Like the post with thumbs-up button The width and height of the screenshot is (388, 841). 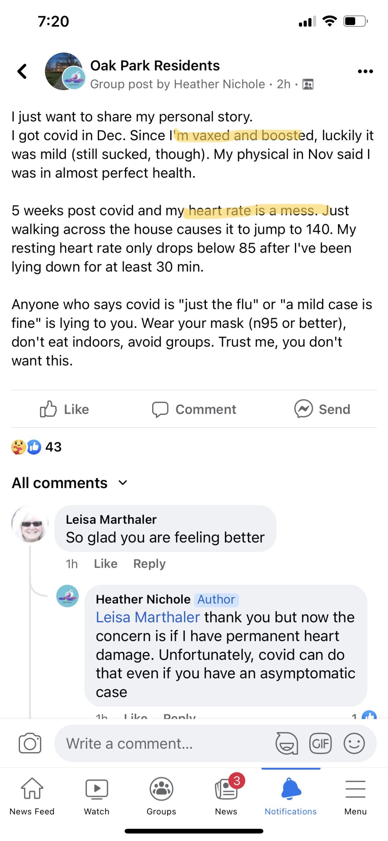coord(64,409)
